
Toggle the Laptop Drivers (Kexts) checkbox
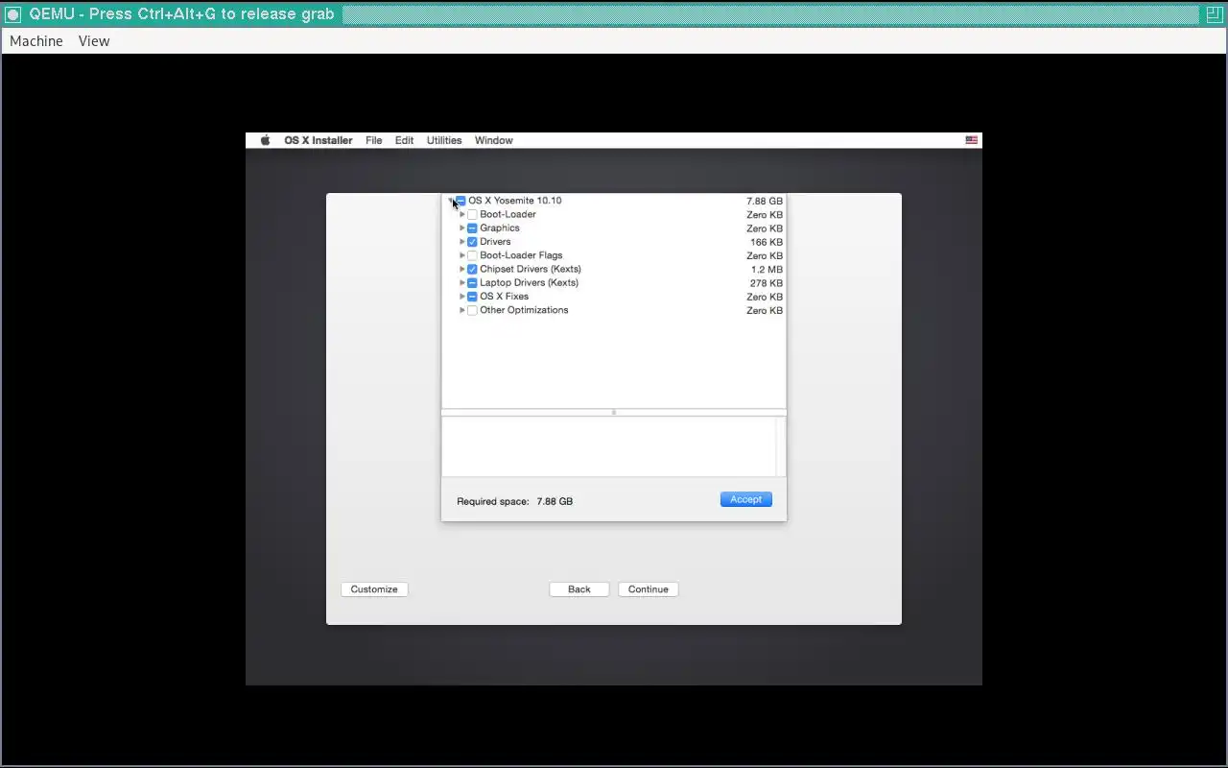tap(472, 283)
